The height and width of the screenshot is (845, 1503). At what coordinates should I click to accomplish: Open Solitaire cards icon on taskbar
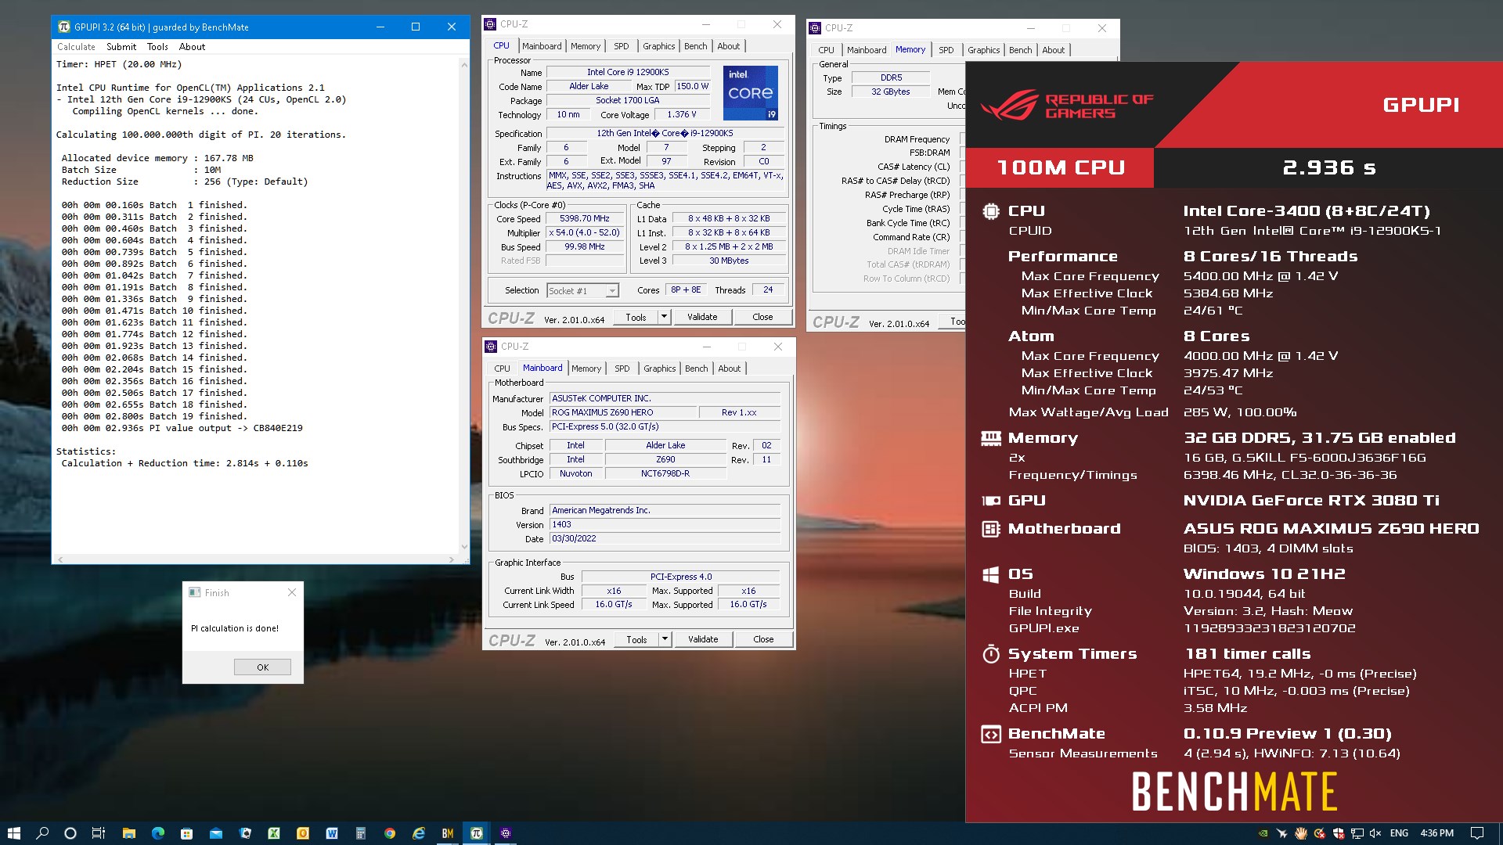(245, 833)
